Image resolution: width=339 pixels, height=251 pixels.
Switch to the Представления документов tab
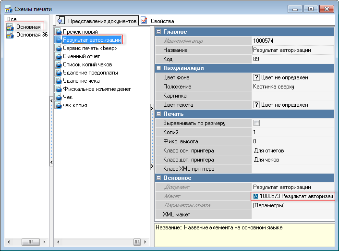[97, 21]
